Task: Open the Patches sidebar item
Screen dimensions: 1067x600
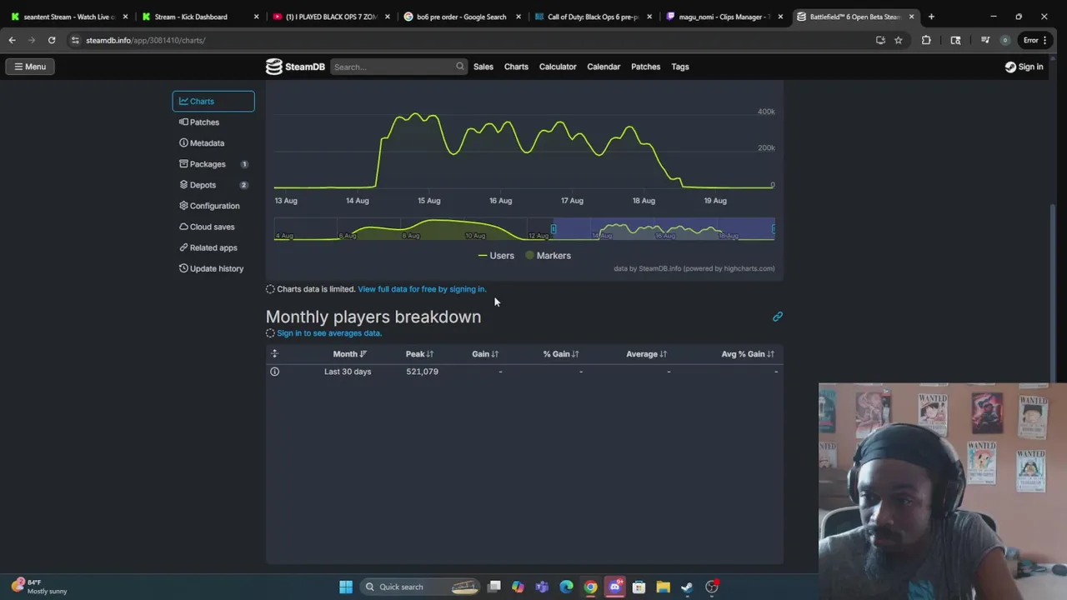Action: pos(213,122)
